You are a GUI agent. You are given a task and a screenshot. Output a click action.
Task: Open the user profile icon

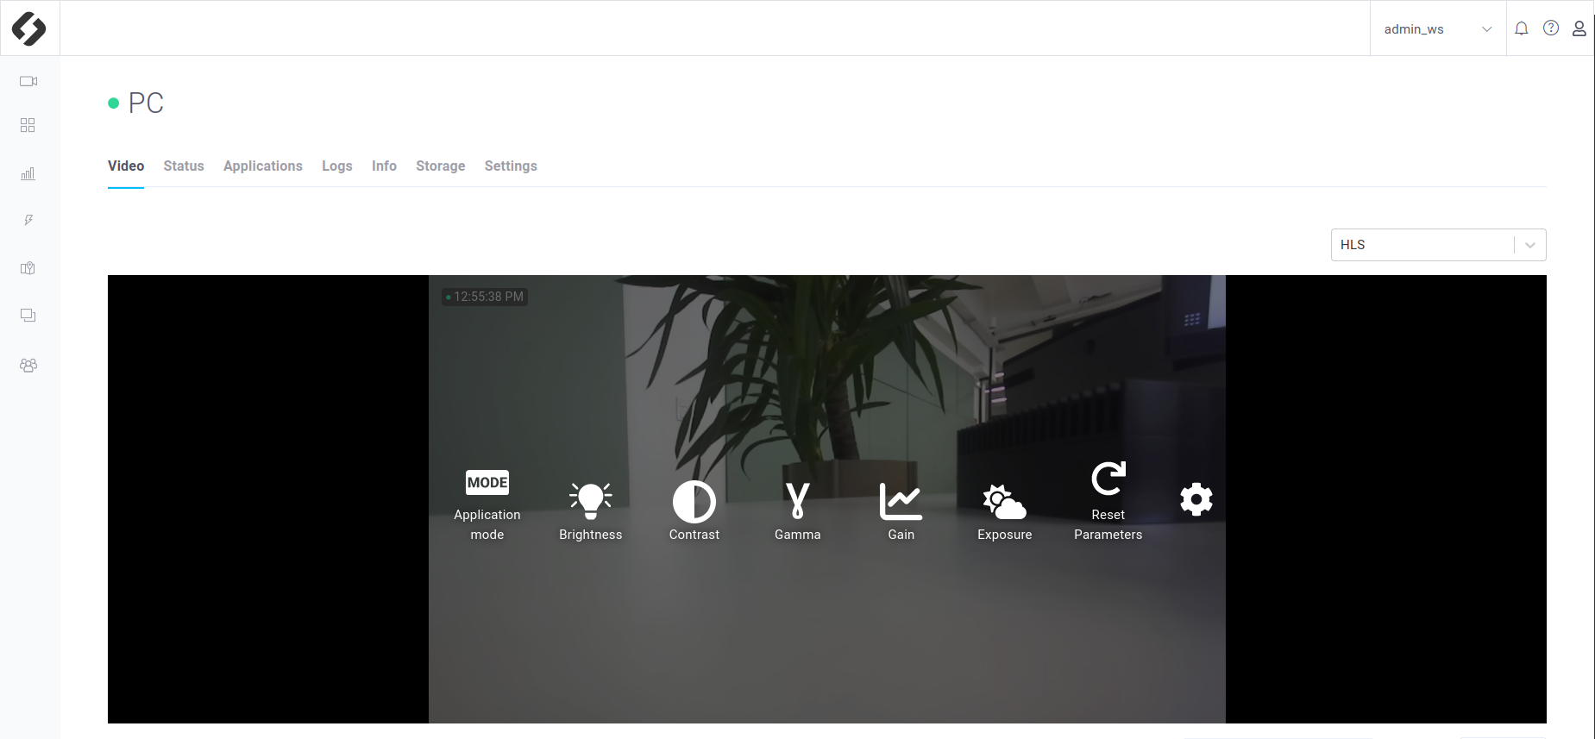point(1579,28)
